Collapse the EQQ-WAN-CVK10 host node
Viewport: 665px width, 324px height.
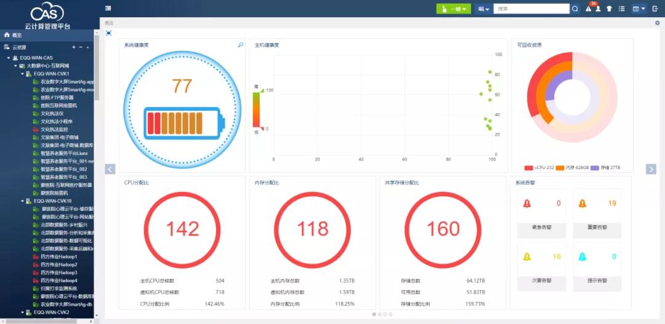coord(23,201)
